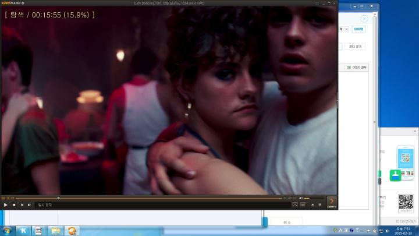The height and width of the screenshot is (236, 419).
Task: Click the QR code image
Action: (x=406, y=202)
